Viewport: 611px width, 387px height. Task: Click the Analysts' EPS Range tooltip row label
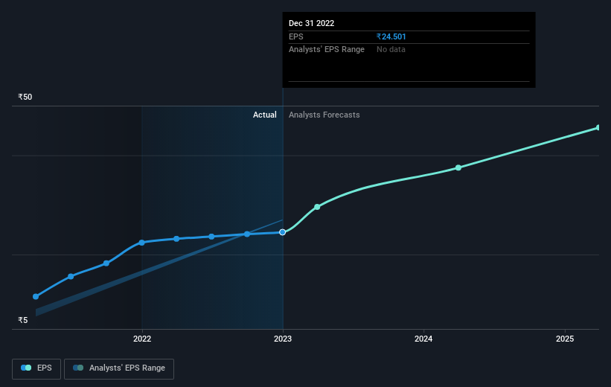(327, 50)
